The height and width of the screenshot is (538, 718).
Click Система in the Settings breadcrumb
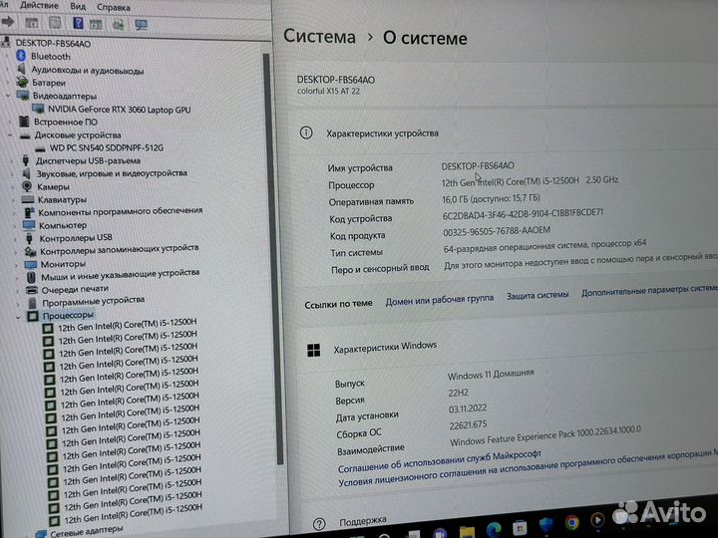(319, 36)
